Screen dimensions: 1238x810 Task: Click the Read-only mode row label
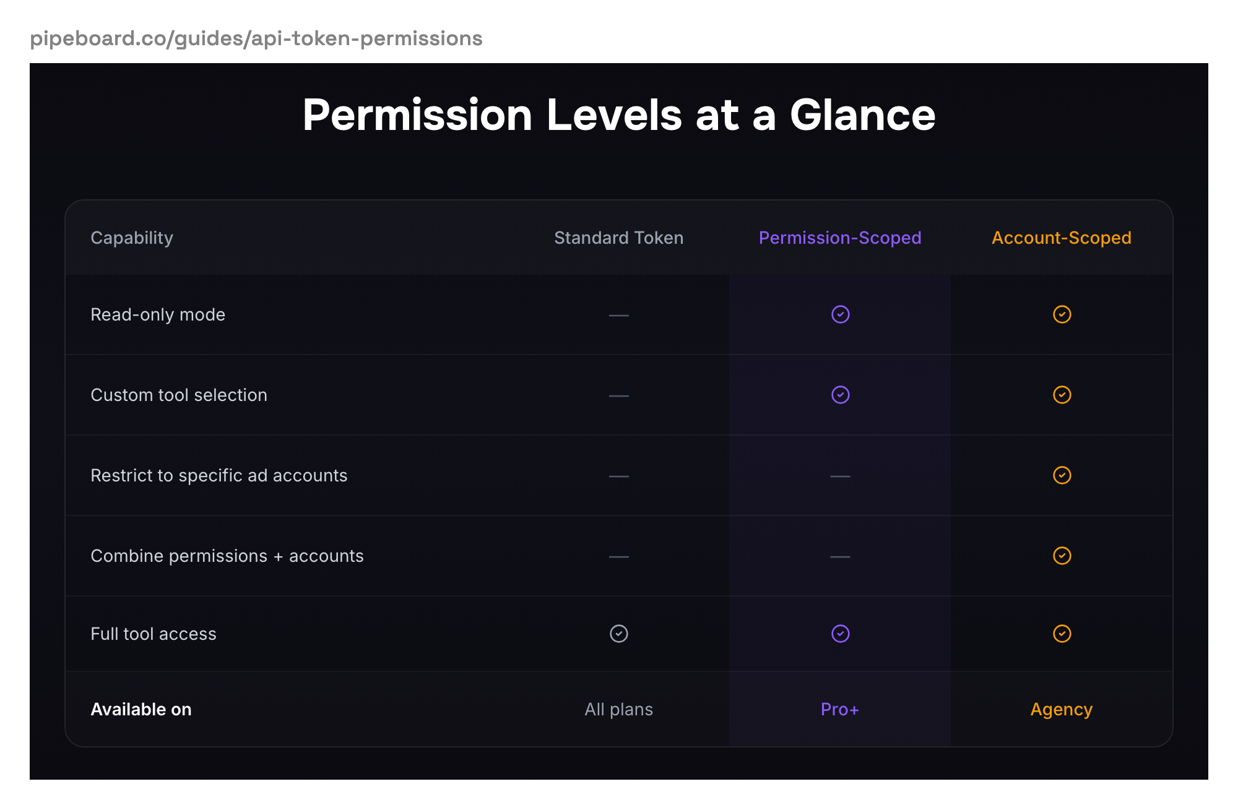pos(158,315)
